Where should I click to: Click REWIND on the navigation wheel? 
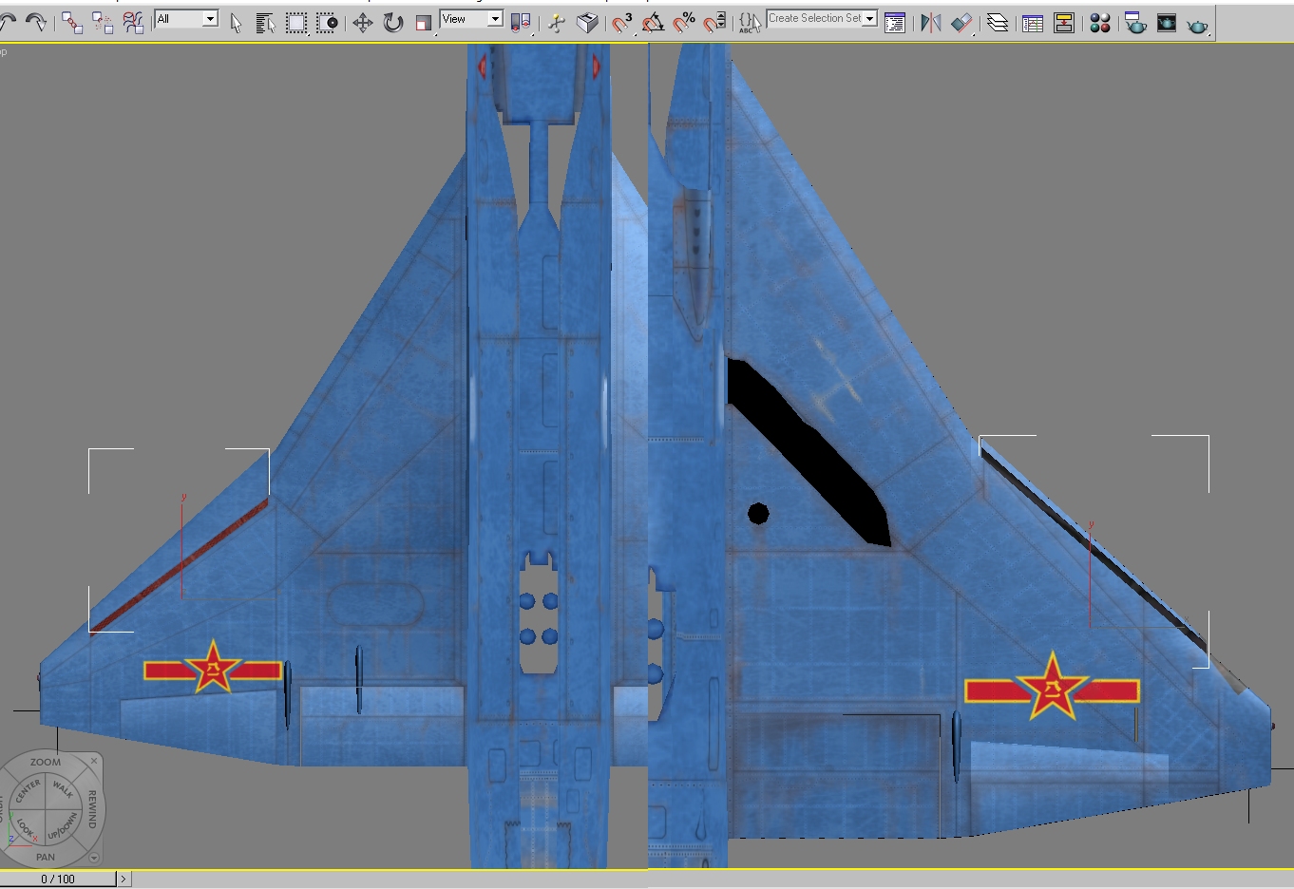(x=92, y=808)
